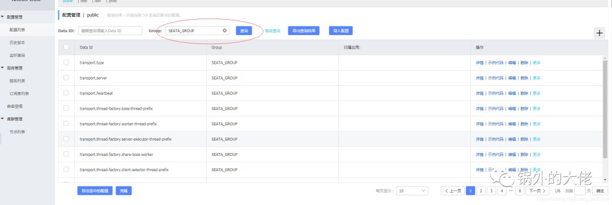Click the 导入配置 import button
Screen dimensions: 612x205
point(341,30)
